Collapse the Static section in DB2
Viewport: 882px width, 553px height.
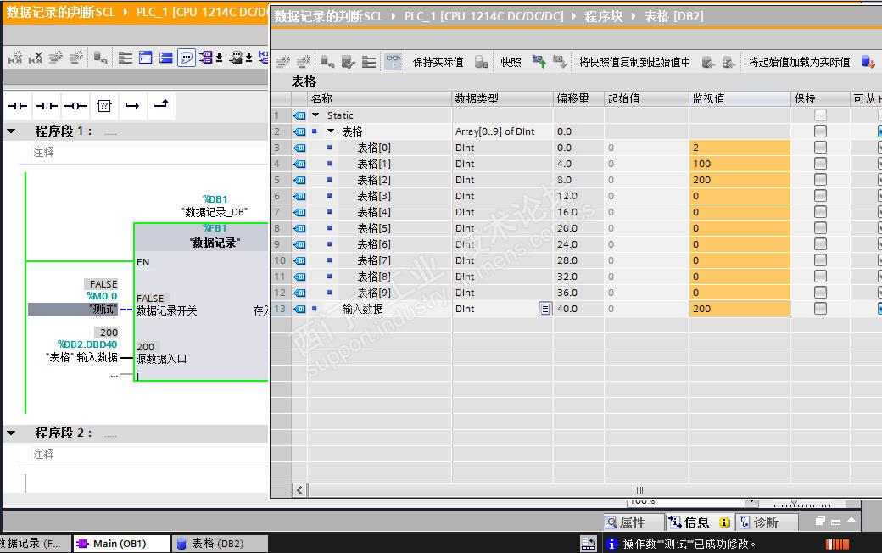click(x=315, y=115)
